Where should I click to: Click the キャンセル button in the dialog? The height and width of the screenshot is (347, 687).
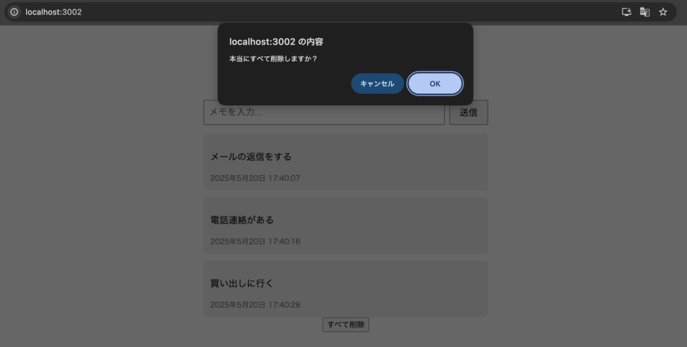tap(377, 84)
